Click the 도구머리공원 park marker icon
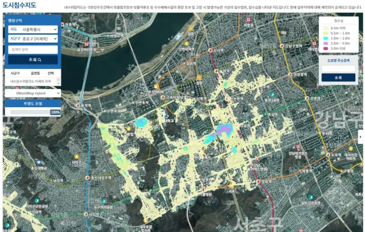 click(103, 201)
